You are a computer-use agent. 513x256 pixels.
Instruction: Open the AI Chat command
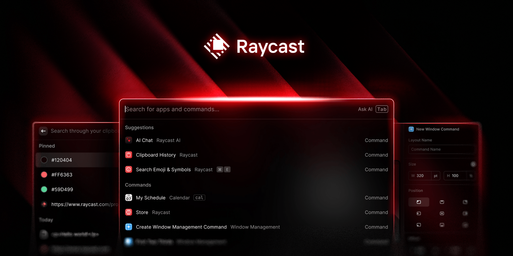256,140
